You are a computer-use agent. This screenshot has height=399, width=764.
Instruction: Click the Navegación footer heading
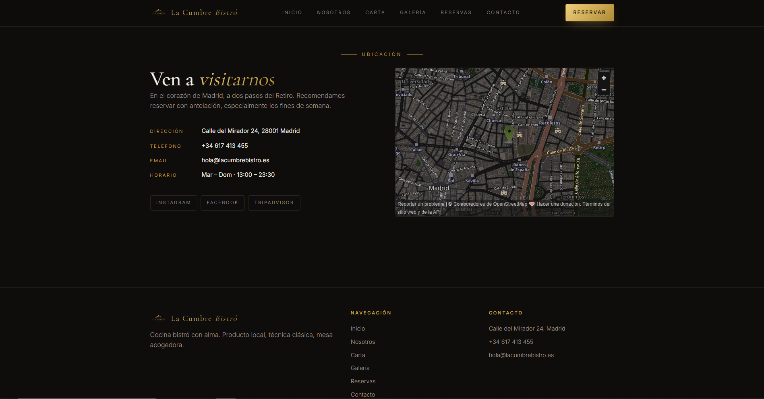click(371, 313)
